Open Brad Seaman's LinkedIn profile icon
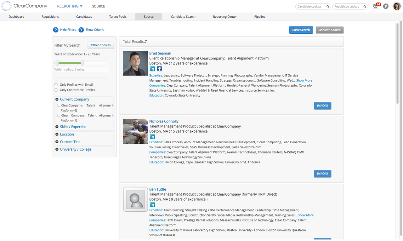The image size is (403, 241). (152, 68)
